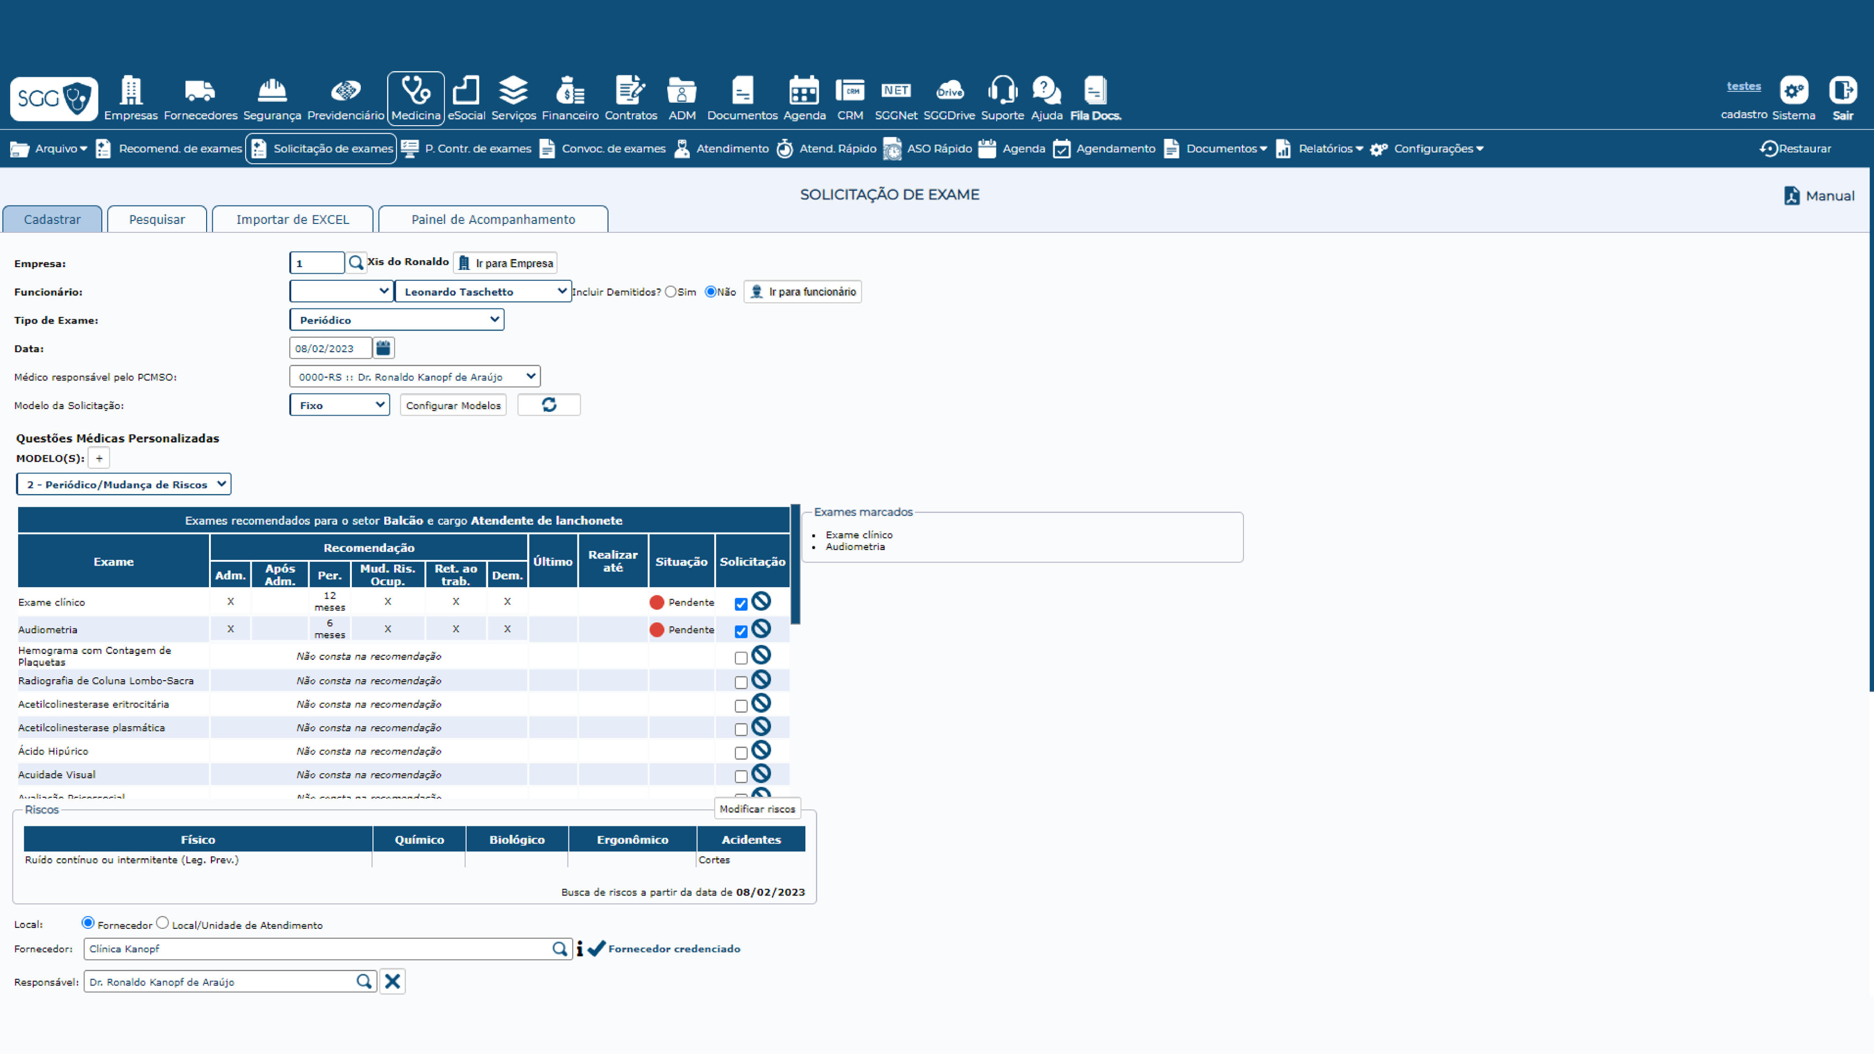Screen dimensions: 1874x1054
Task: Open the Tipo de Exame dropdown
Action: point(396,319)
